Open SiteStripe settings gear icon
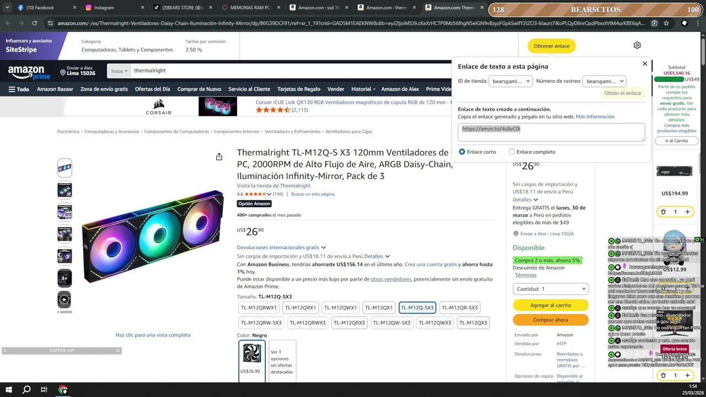 point(637,45)
